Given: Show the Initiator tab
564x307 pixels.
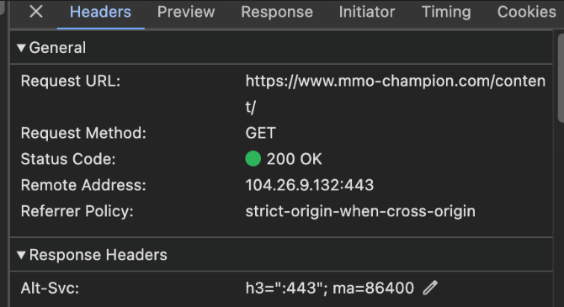Looking at the screenshot, I should (x=367, y=12).
